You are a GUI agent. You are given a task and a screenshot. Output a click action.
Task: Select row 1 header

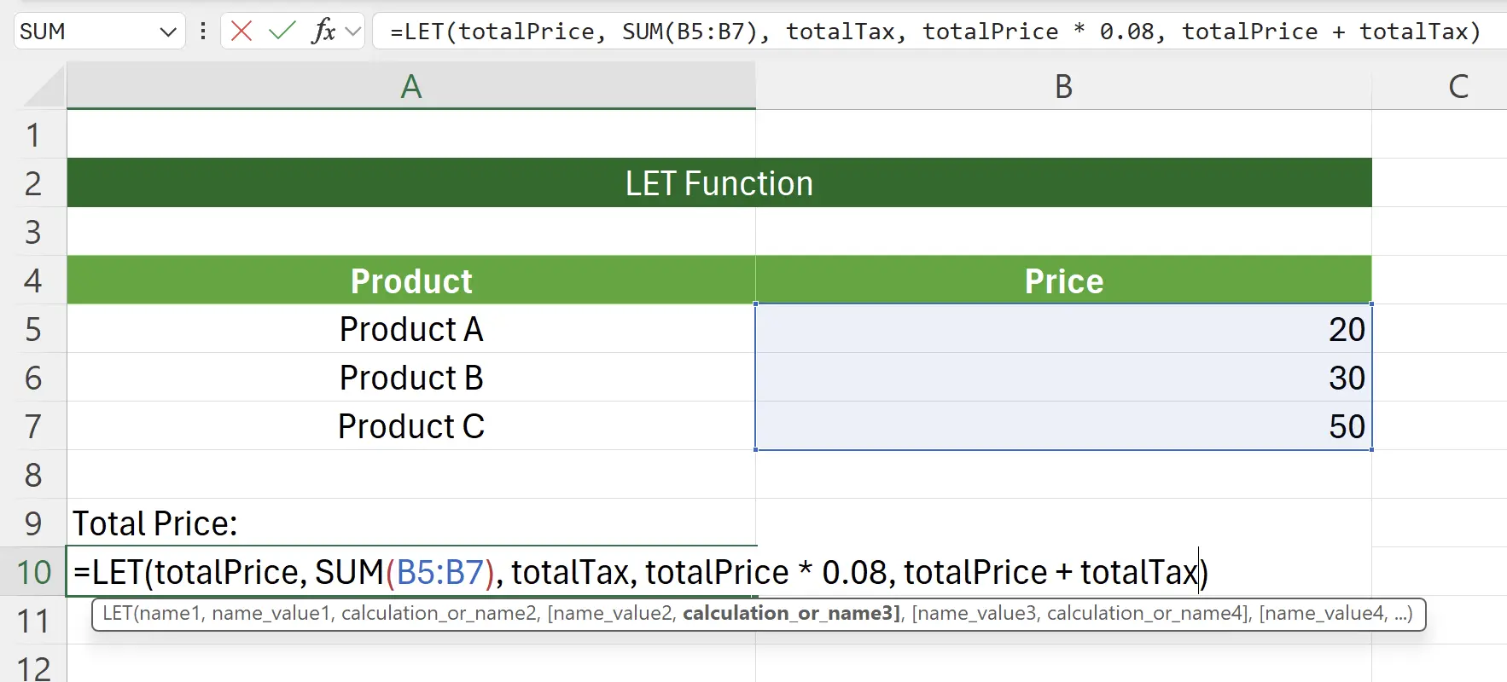click(33, 135)
